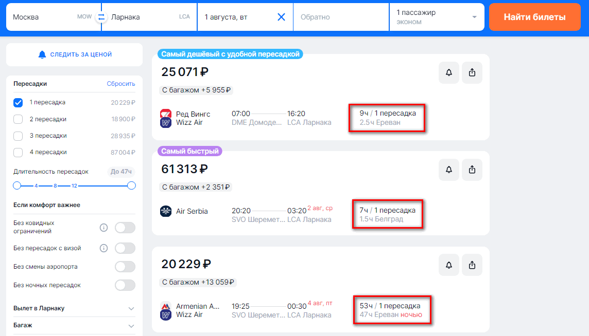589x336 pixels.
Task: Share the 20 229₽ ticket
Action: (x=472, y=265)
